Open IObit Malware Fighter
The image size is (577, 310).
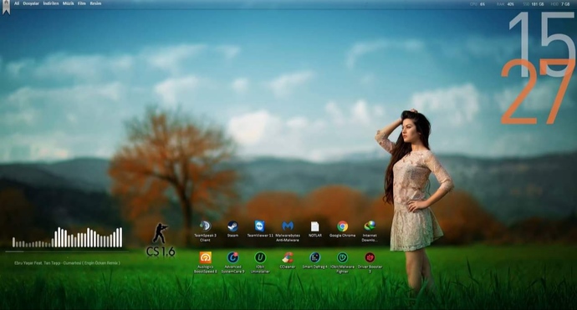point(342,262)
